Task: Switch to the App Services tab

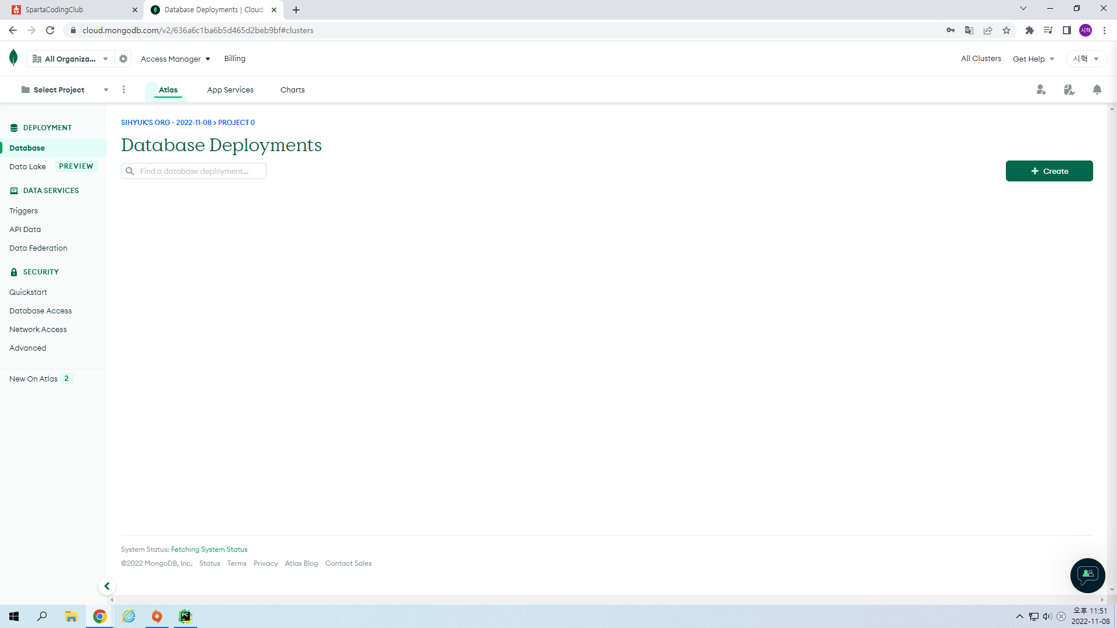Action: tap(230, 90)
